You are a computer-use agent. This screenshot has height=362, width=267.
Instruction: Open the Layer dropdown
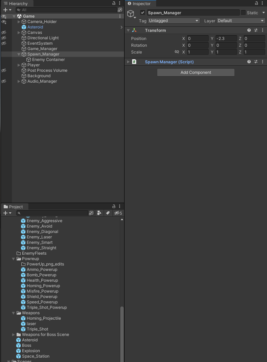click(x=241, y=21)
